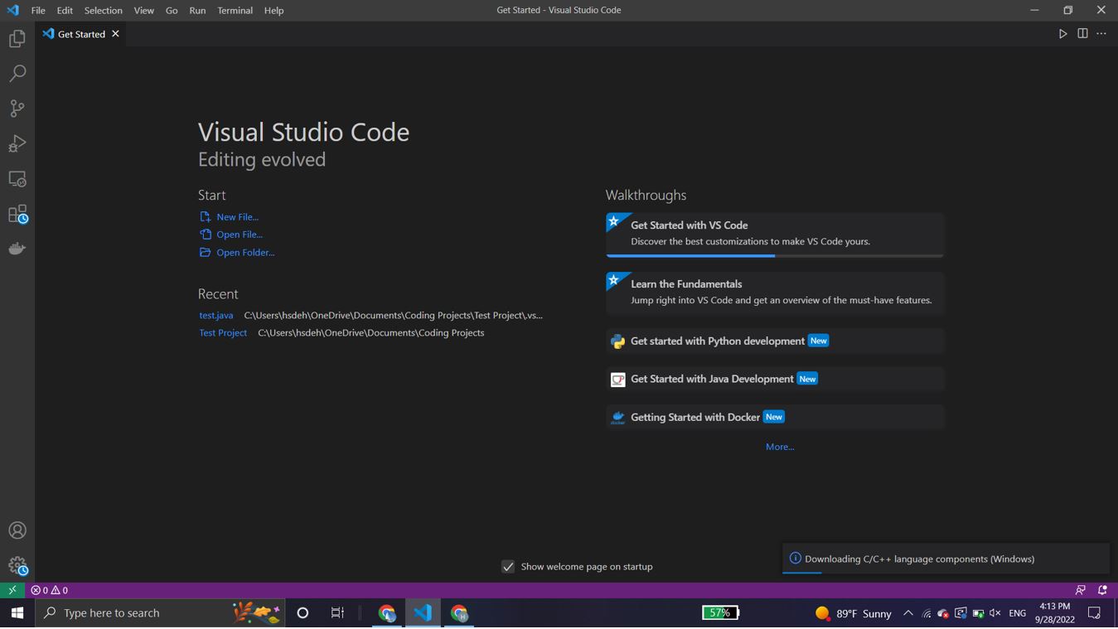Image resolution: width=1118 pixels, height=629 pixels.
Task: Select the Docker icon in the activity bar
Action: [x=17, y=248]
